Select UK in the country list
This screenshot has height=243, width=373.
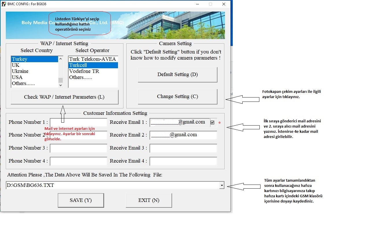click(34, 65)
